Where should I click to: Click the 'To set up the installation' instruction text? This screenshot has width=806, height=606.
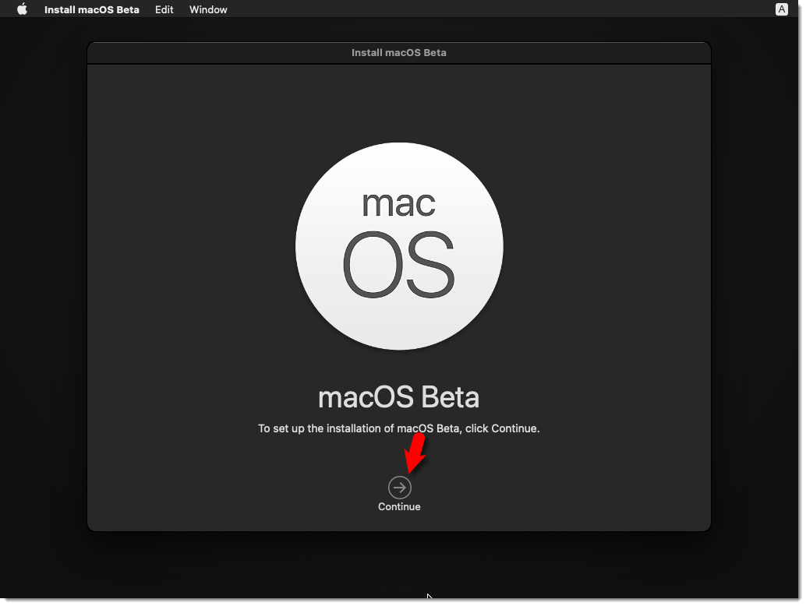(x=399, y=428)
